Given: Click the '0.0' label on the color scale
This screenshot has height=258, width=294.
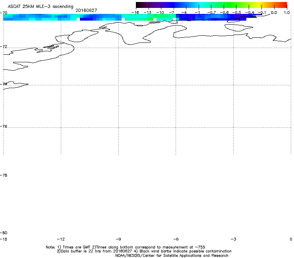Looking at the screenshot, I should click(274, 13).
